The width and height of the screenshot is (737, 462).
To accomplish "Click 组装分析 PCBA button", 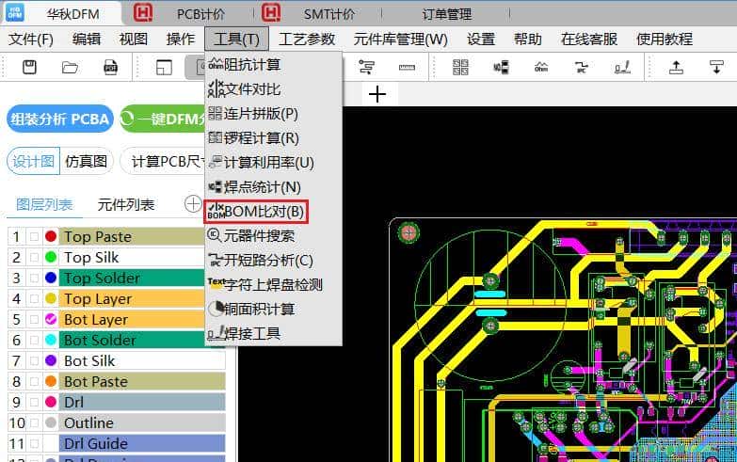I will tap(60, 119).
